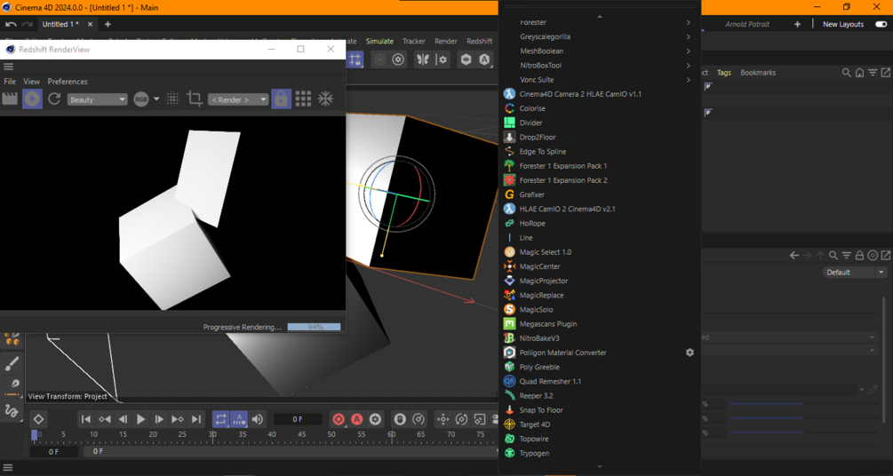This screenshot has height=476, width=893.
Task: Toggle the workplane snap lock in viewport toolbar
Action: coord(355,59)
